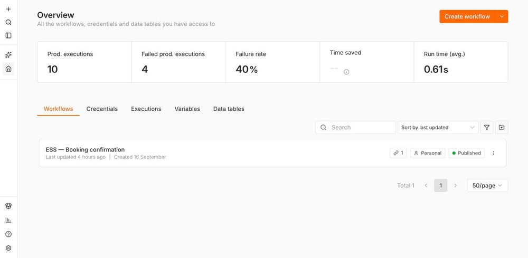Click the Failure rate 40% card

point(272,62)
